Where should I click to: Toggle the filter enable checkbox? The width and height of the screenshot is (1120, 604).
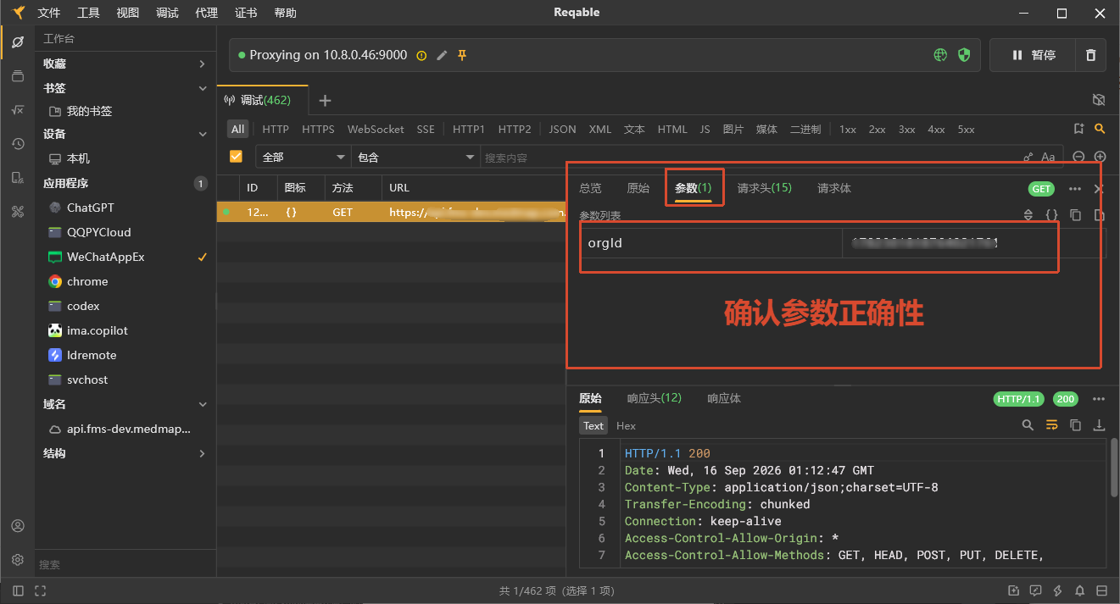coord(237,157)
